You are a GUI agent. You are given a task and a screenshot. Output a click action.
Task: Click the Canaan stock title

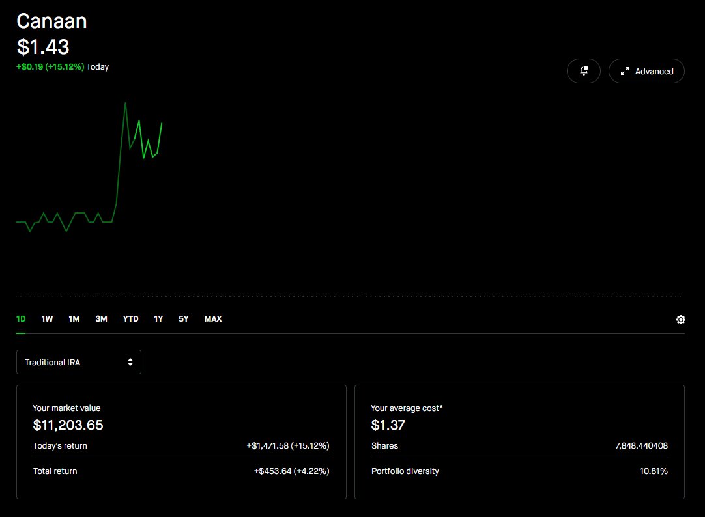[x=51, y=21]
